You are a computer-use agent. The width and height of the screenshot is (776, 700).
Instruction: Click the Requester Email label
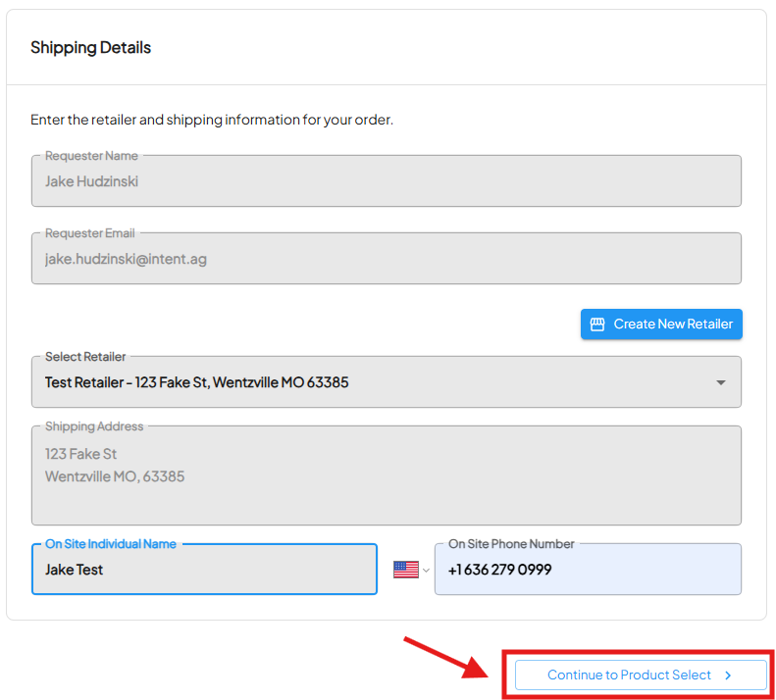click(90, 233)
